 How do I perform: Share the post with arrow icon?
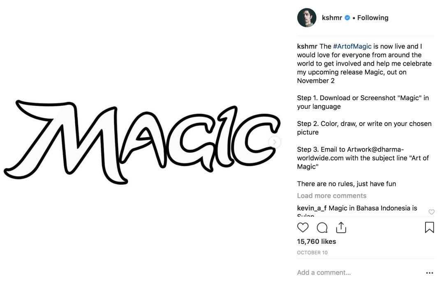[341, 227]
